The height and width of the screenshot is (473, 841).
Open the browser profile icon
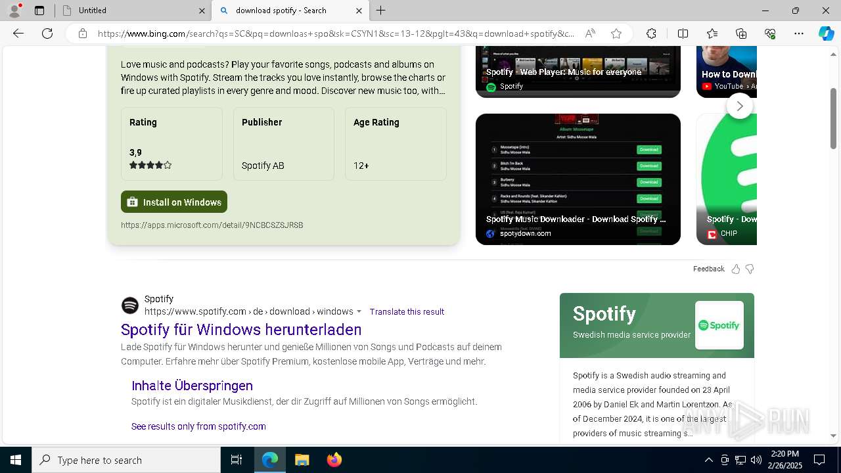pyautogui.click(x=14, y=11)
